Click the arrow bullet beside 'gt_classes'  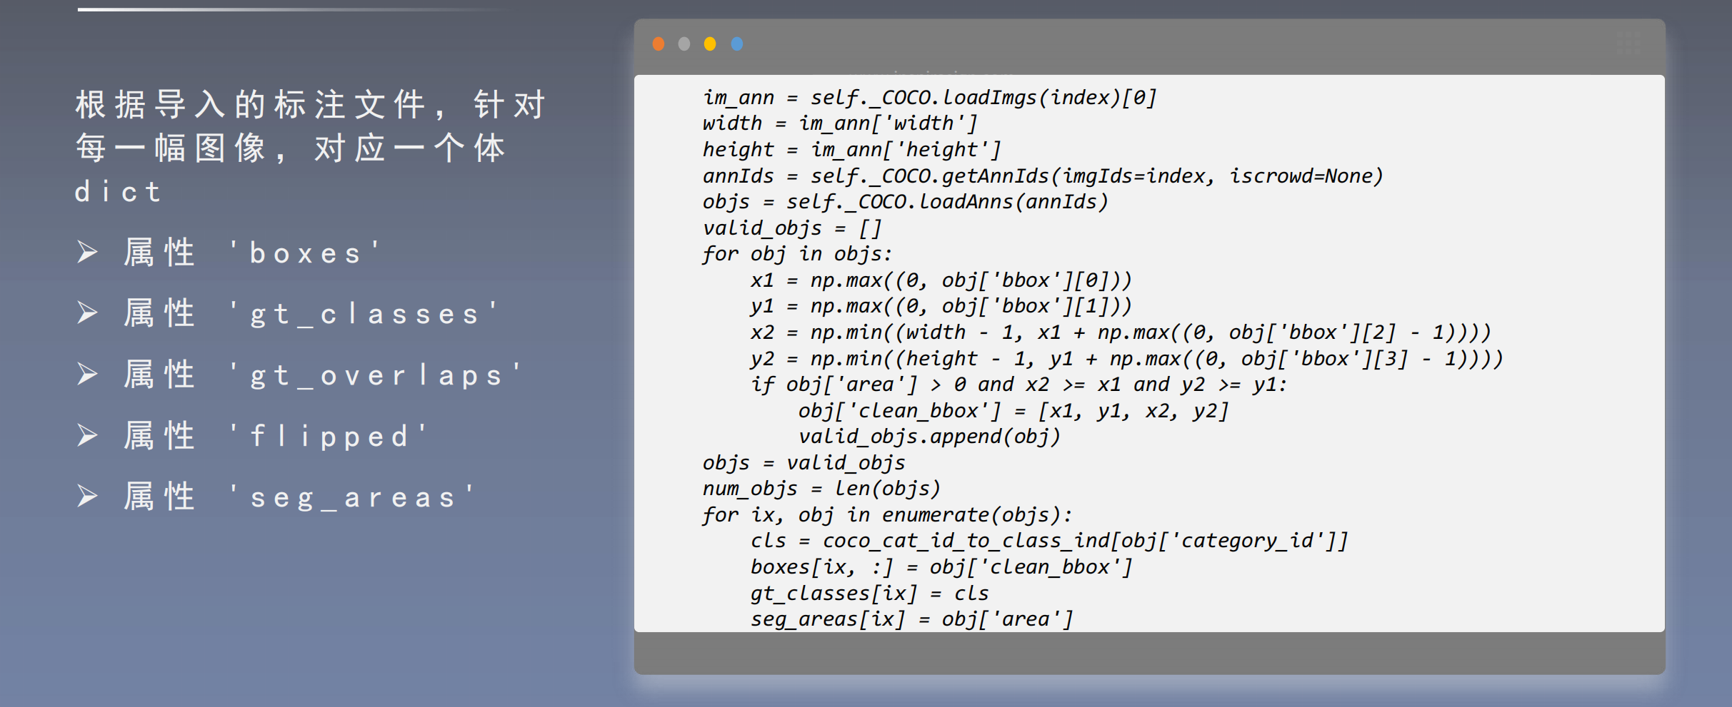87,312
